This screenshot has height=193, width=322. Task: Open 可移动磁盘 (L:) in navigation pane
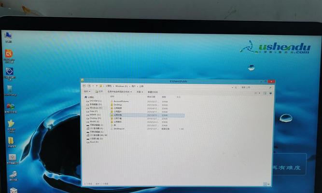click(x=95, y=132)
